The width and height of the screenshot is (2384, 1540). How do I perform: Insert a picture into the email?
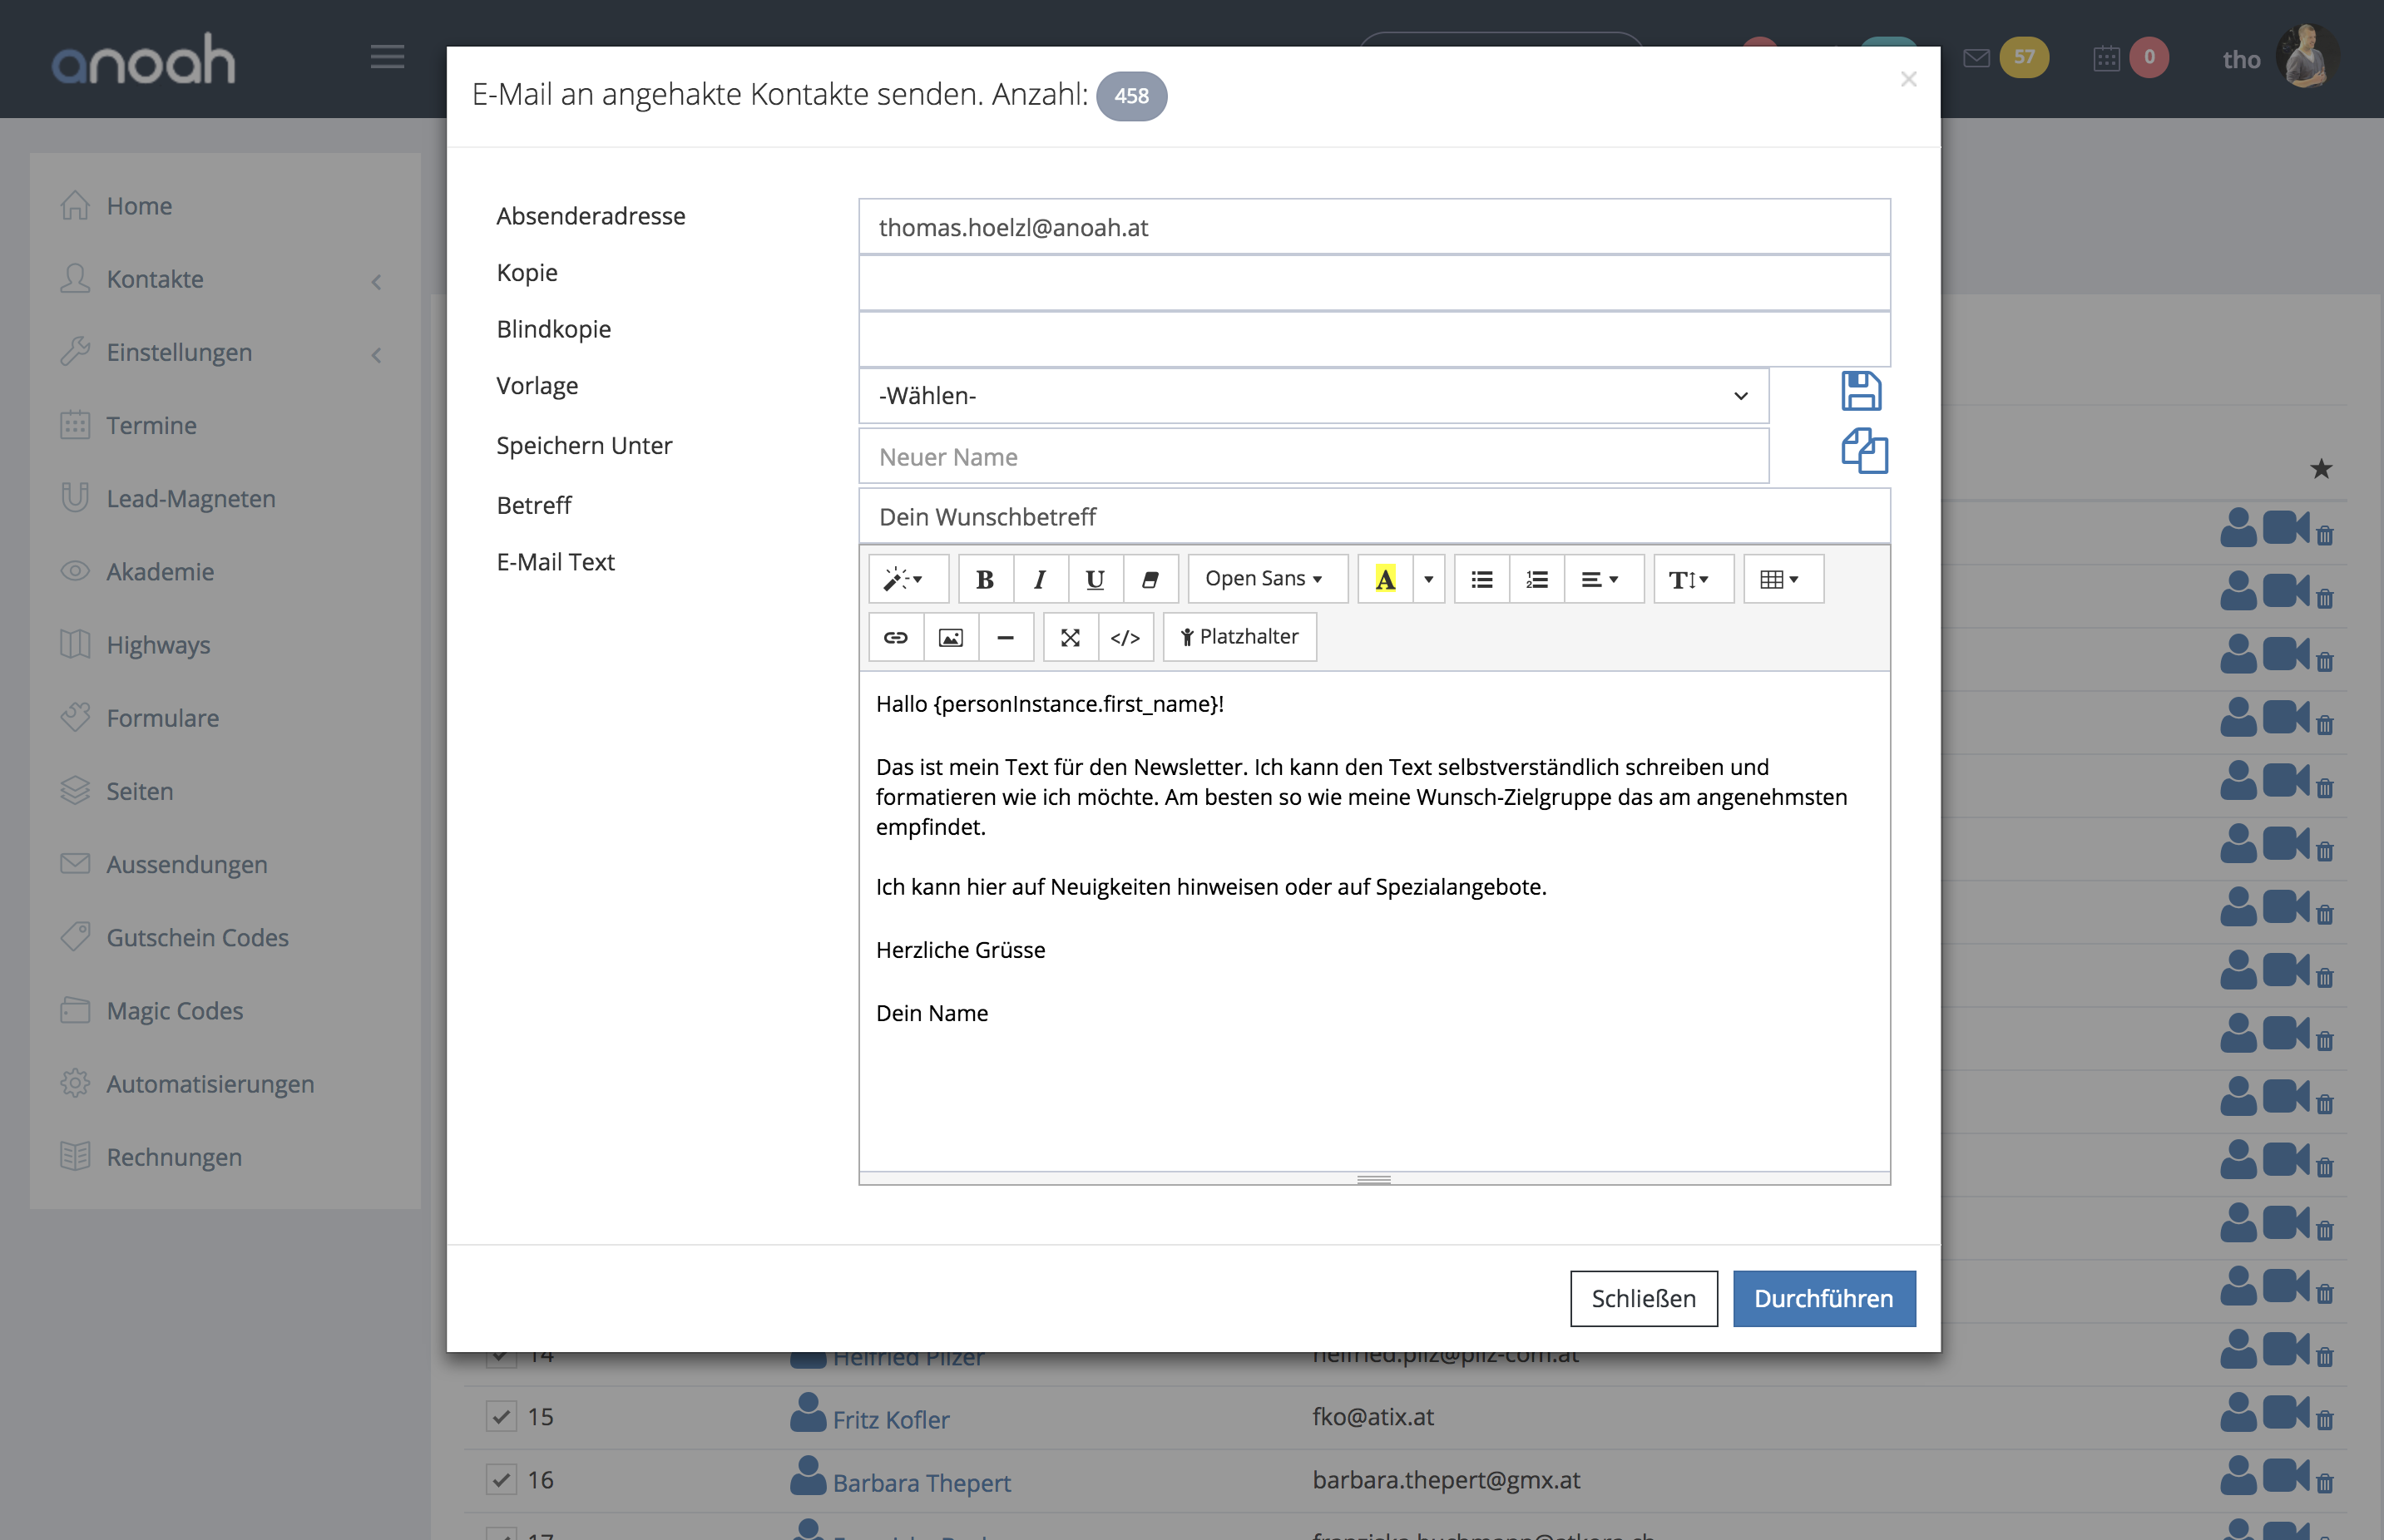[951, 637]
